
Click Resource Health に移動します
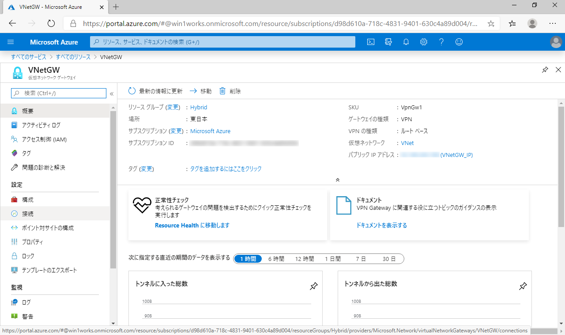coord(192,225)
